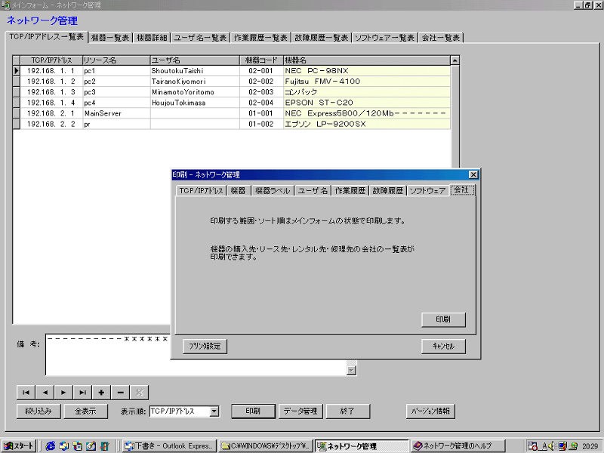Go to next record arrow button

tap(63, 392)
